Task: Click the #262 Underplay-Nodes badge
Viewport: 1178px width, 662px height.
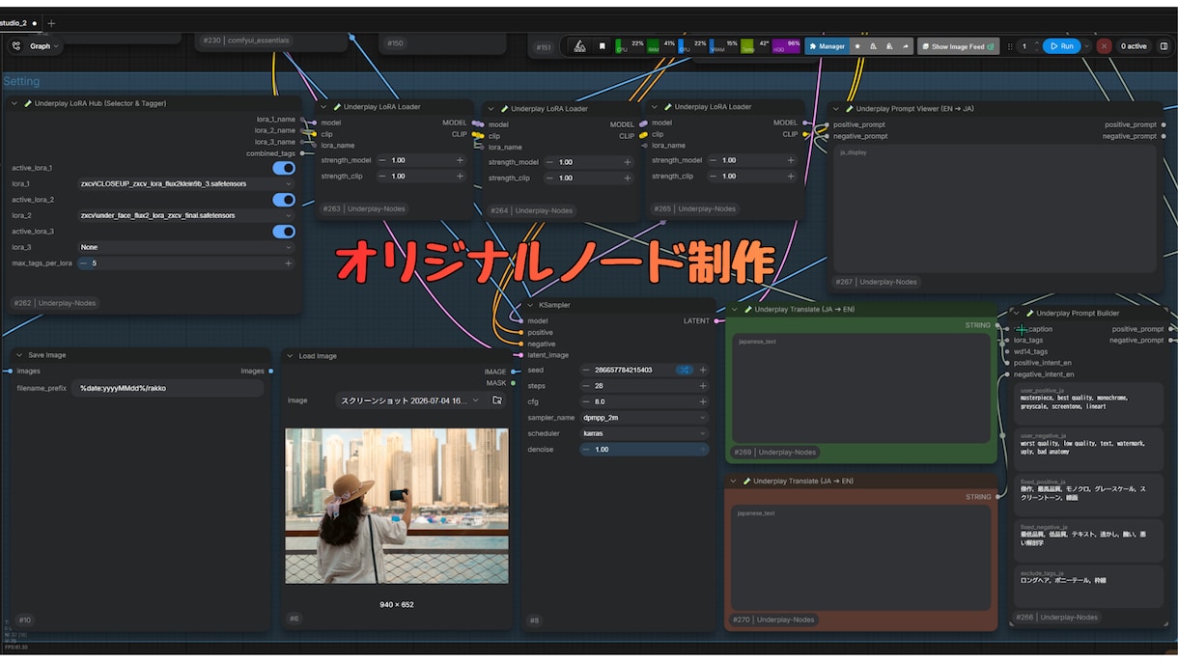Action: (x=54, y=303)
